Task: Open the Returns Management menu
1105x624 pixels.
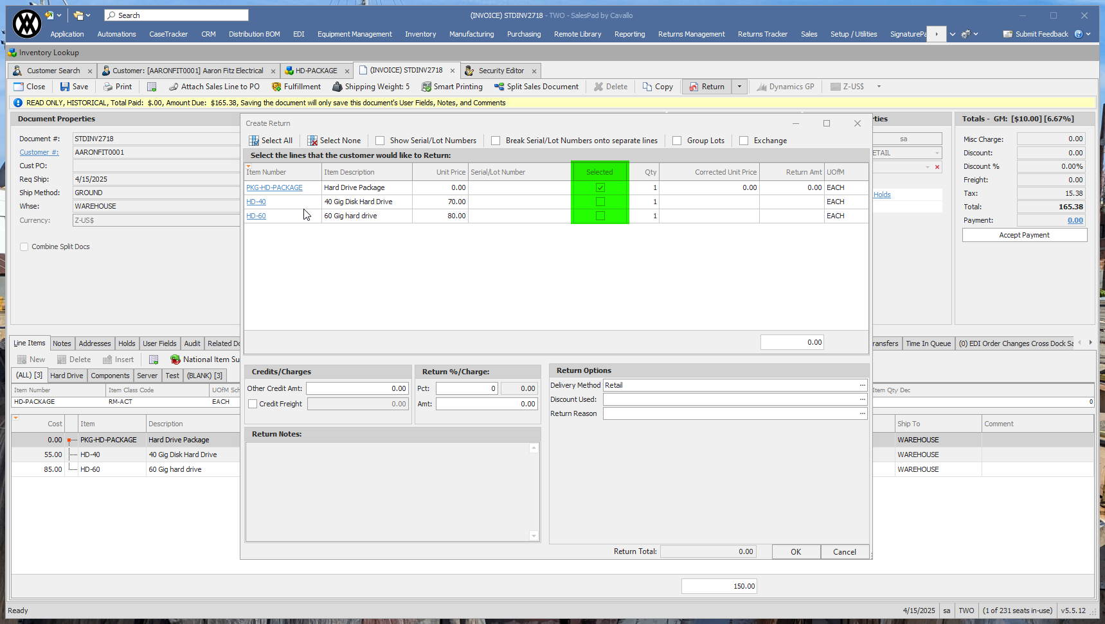Action: click(x=691, y=34)
